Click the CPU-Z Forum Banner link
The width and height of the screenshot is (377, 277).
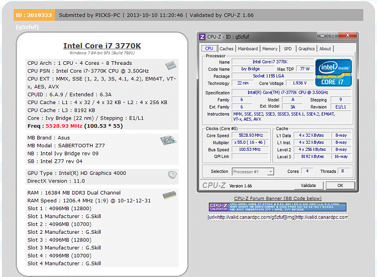click(x=277, y=199)
